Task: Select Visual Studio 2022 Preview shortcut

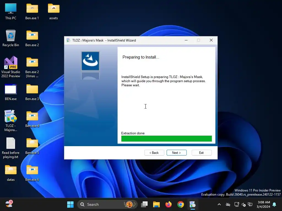Action: point(11,67)
